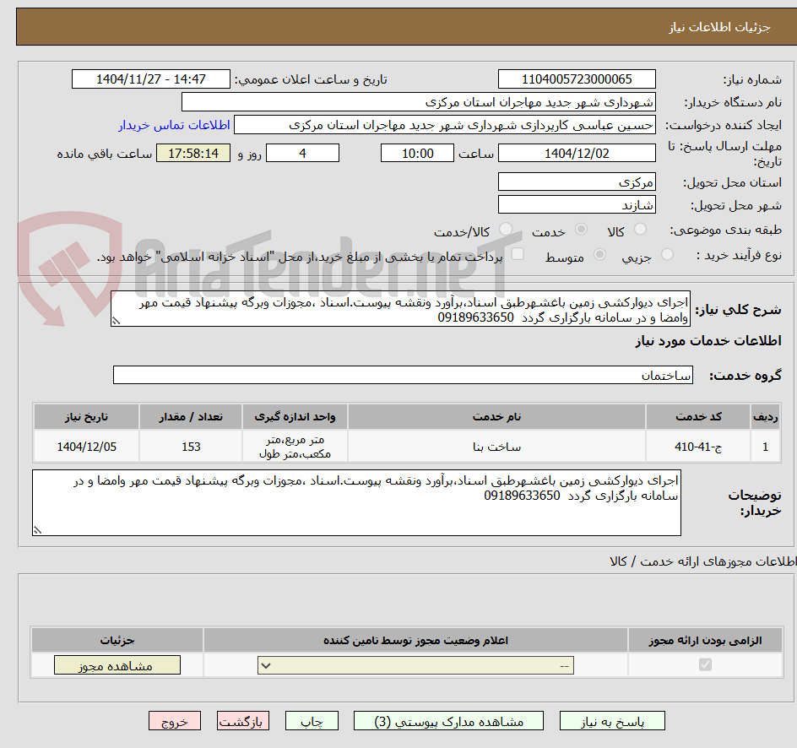The image size is (797, 748).
Task: Click the ردیف column header
Action: click(766, 417)
